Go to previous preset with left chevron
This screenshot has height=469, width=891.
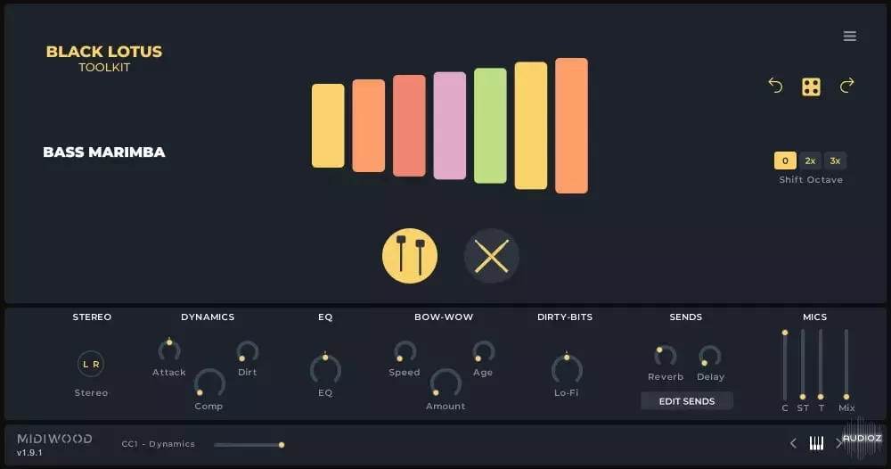point(793,443)
